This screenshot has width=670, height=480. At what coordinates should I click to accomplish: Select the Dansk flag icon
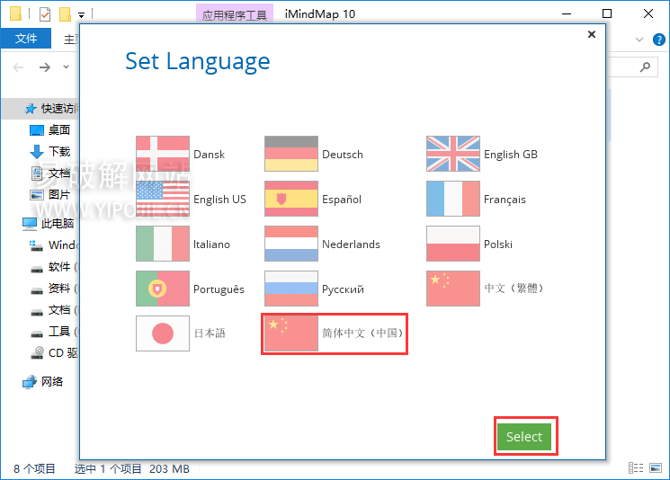click(x=163, y=154)
